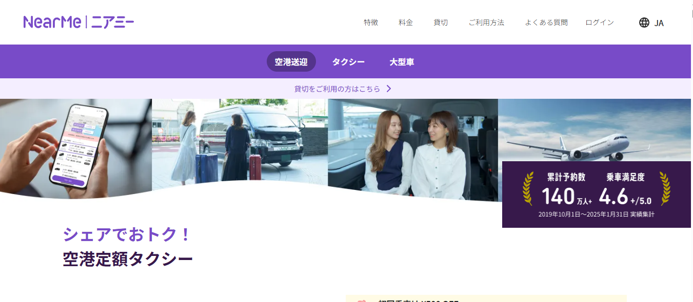Open 貸切 in the top navigation

(x=440, y=23)
